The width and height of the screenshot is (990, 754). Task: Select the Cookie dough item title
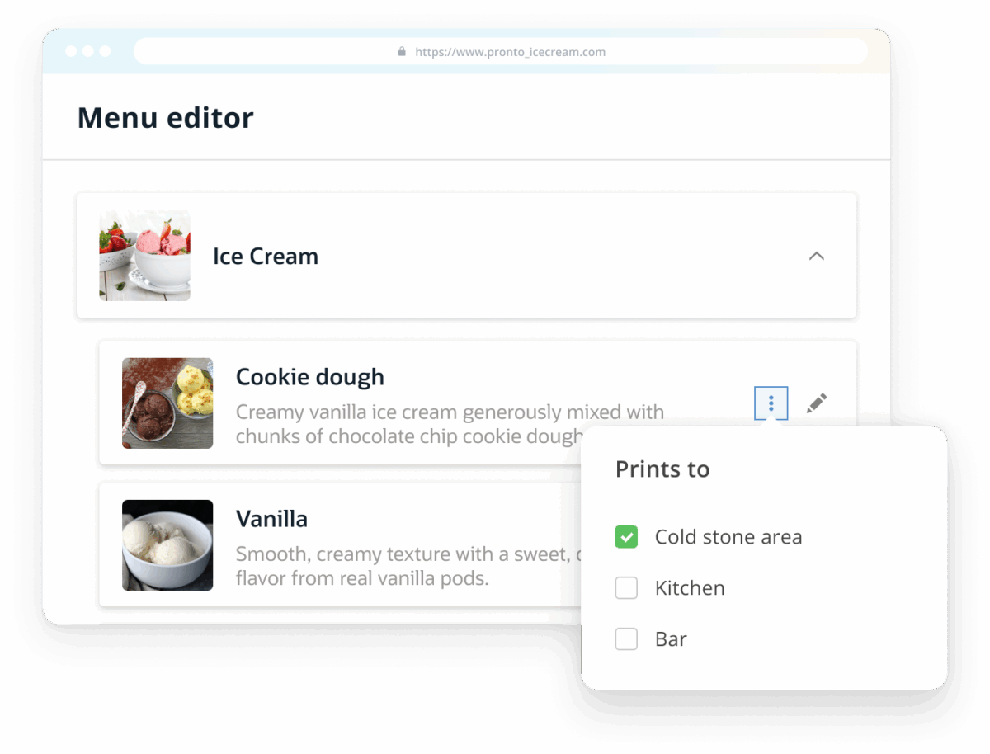tap(310, 377)
